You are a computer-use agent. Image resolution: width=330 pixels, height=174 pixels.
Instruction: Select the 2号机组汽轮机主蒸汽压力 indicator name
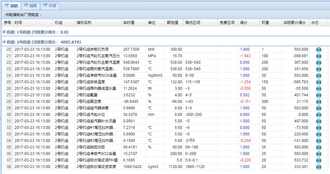coord(98,56)
